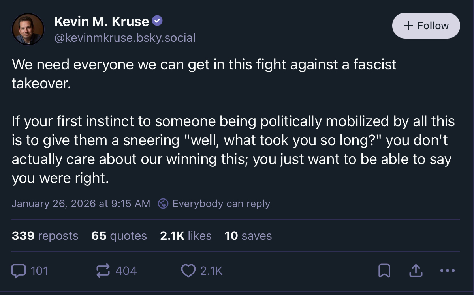Click the blue verified checkmark badge
The image size is (474, 295).
[157, 21]
